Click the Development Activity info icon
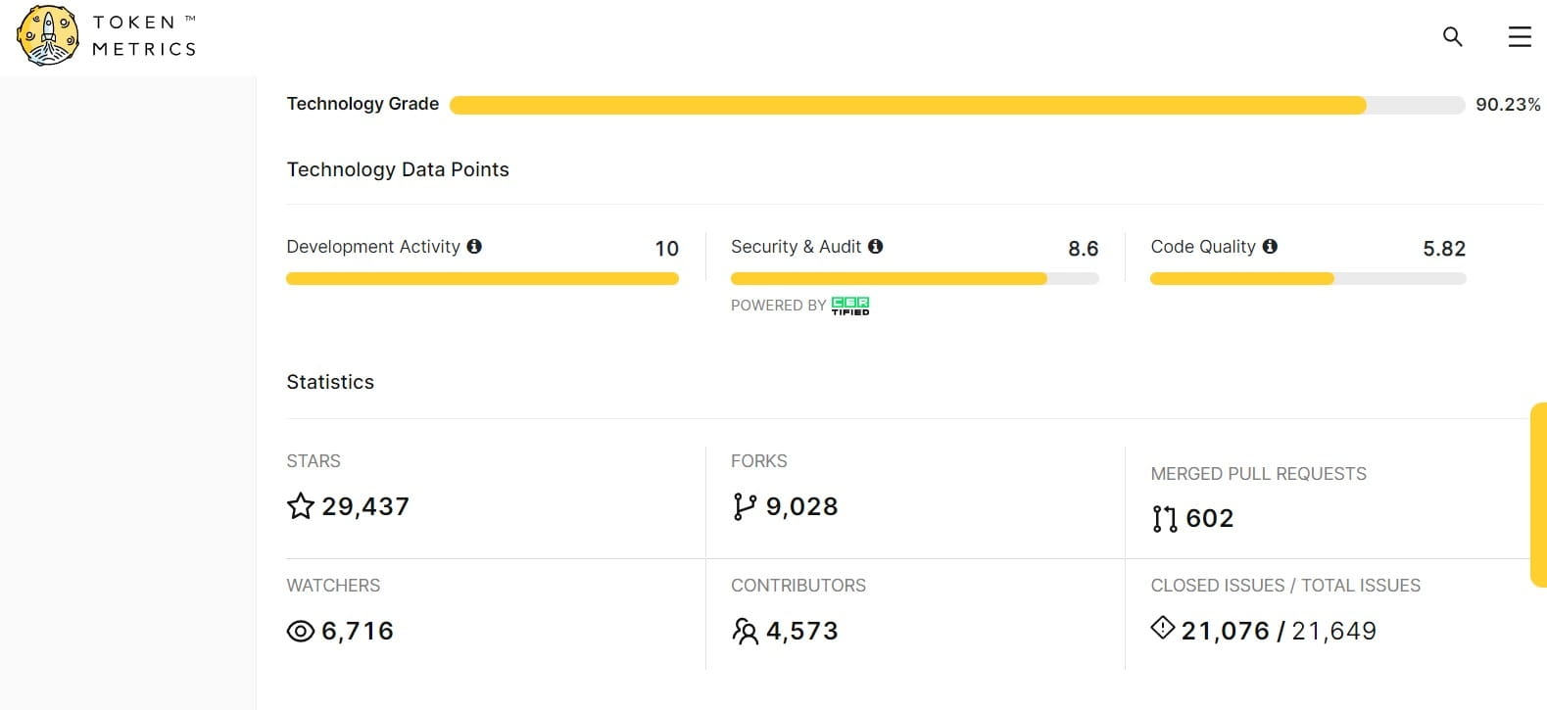Viewport: 1547px width, 710px height. tap(474, 247)
